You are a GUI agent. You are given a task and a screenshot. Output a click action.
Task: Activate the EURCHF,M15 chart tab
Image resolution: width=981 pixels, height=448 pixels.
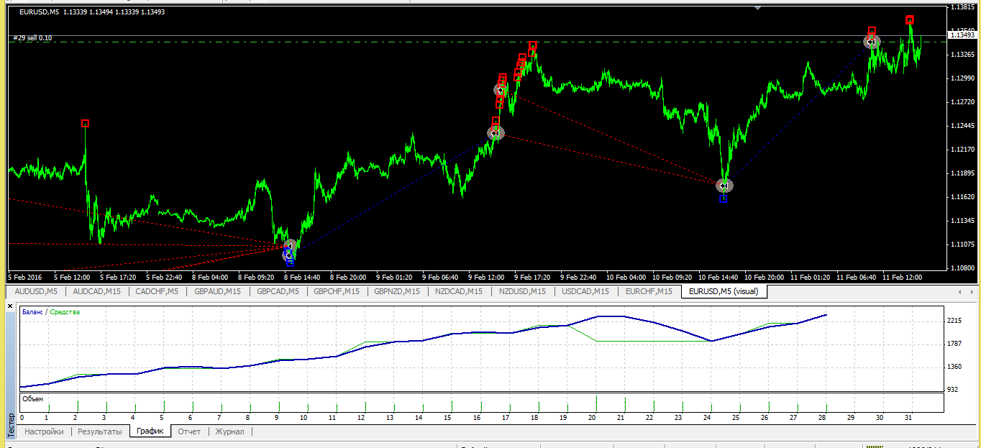pyautogui.click(x=647, y=291)
